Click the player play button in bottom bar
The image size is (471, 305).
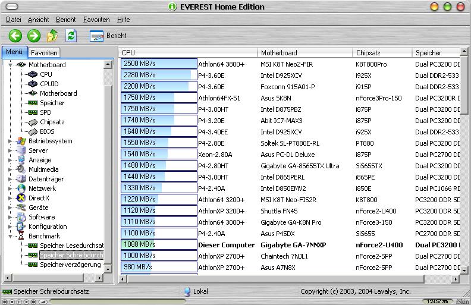pyautogui.click(x=26, y=301)
